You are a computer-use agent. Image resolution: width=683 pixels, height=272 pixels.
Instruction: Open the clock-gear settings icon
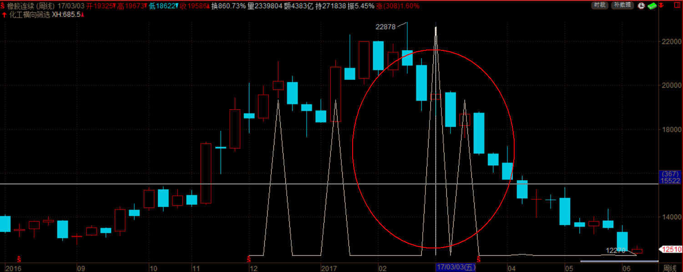tap(642, 5)
